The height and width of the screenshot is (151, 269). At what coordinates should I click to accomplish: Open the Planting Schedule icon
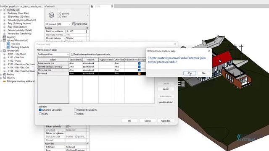8,47
